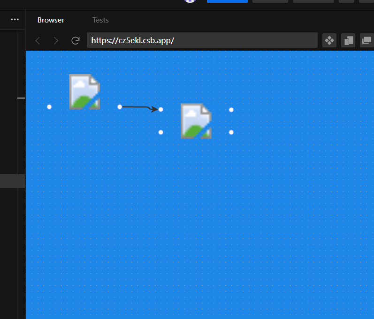Click the lower-left handle of second node

click(161, 132)
